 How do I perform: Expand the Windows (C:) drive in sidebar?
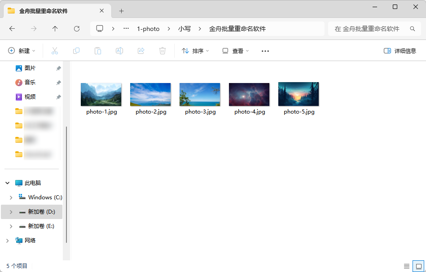(10, 197)
